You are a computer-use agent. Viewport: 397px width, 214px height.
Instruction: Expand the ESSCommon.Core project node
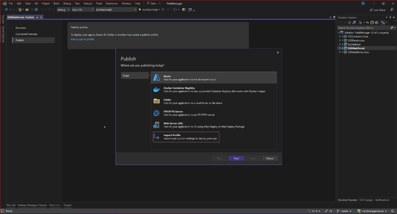[340, 36]
